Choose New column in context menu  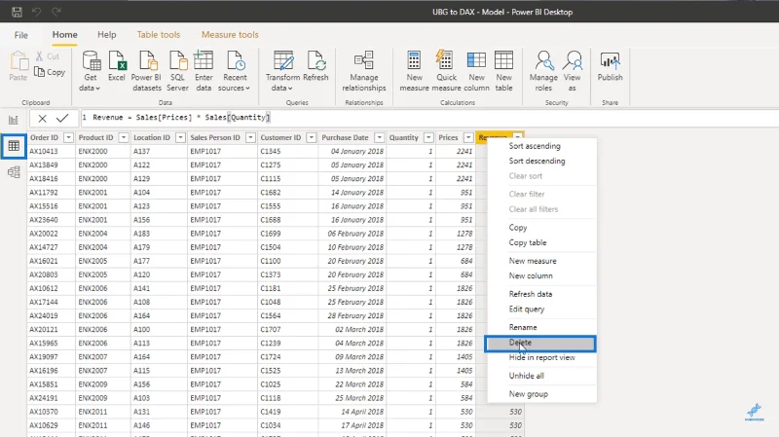(x=541, y=275)
